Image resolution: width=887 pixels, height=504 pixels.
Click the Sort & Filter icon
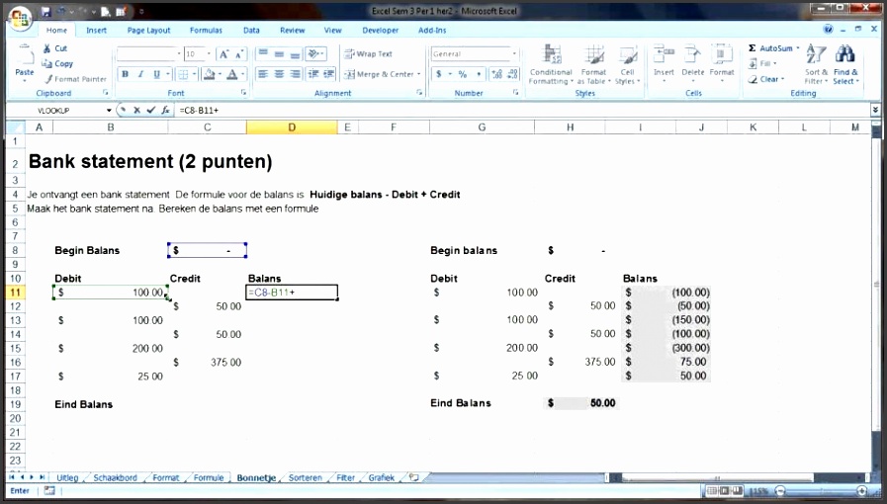click(816, 64)
